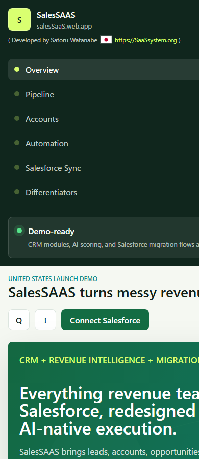Click the "SalesSAAS brings leads, accounts" paragraph
199x459 pixels.
tap(109, 452)
